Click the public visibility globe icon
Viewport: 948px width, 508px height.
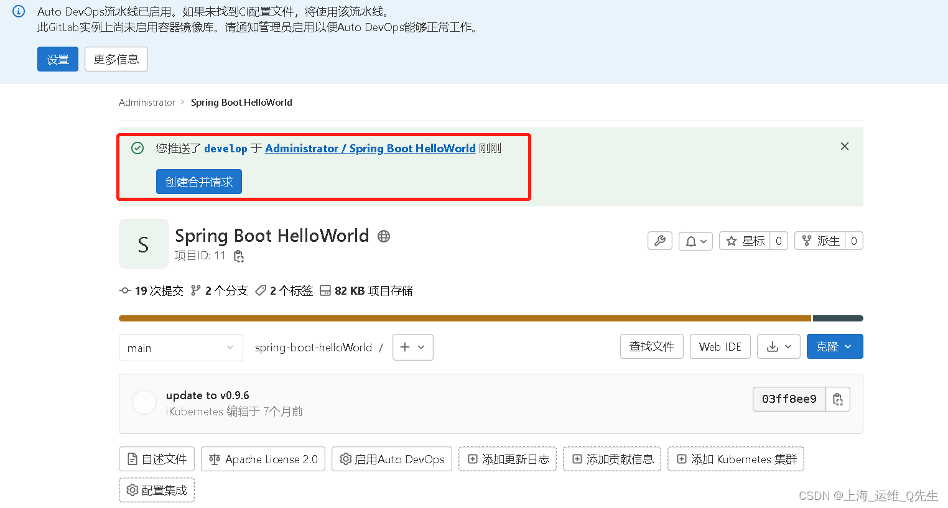pos(384,236)
